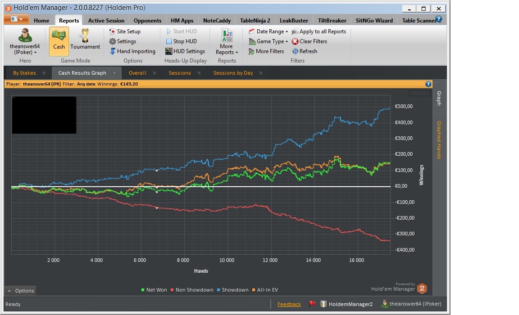Open More Filters
This screenshot has height=315, width=519.
click(x=266, y=51)
